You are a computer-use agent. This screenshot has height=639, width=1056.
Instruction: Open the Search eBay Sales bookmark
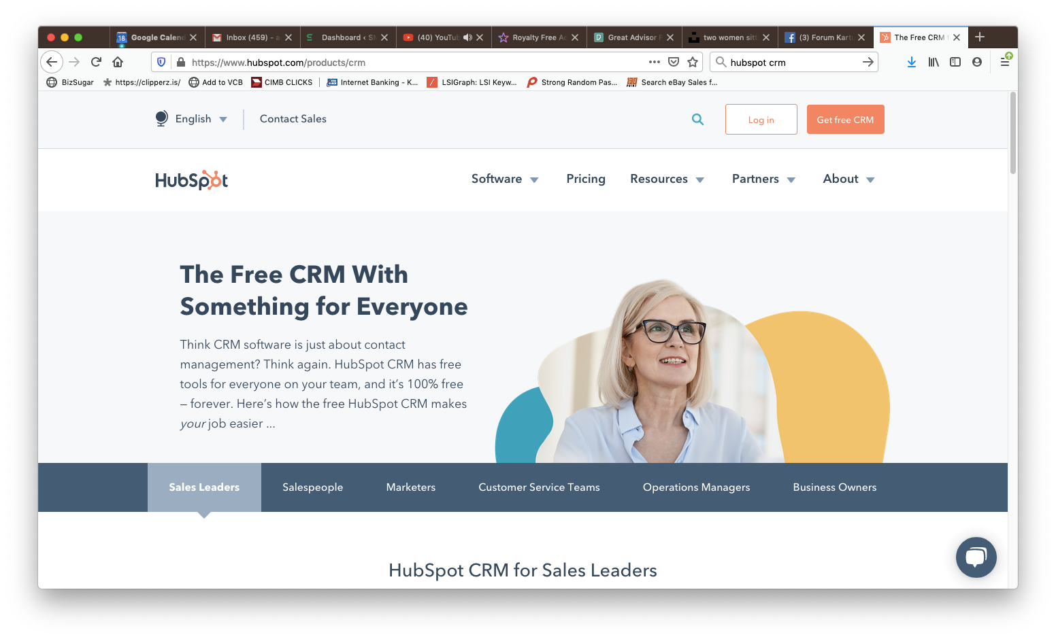672,82
